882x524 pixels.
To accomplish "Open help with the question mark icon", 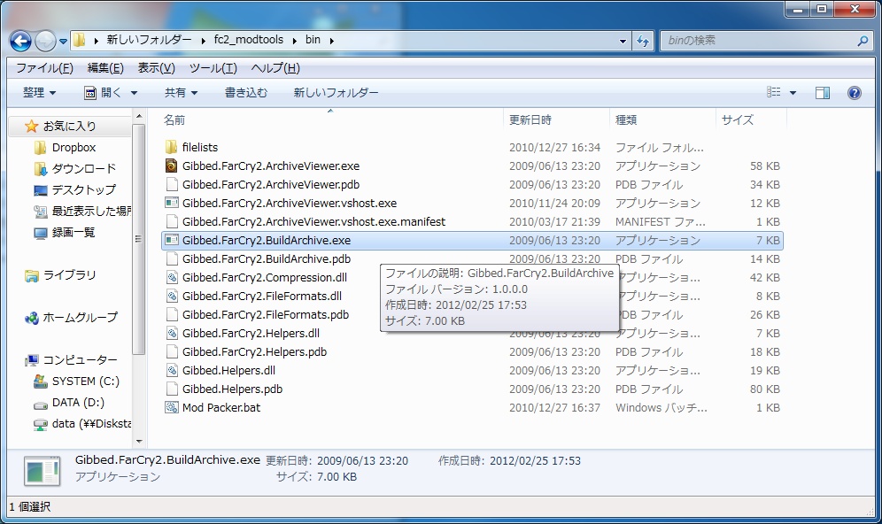I will tap(854, 93).
